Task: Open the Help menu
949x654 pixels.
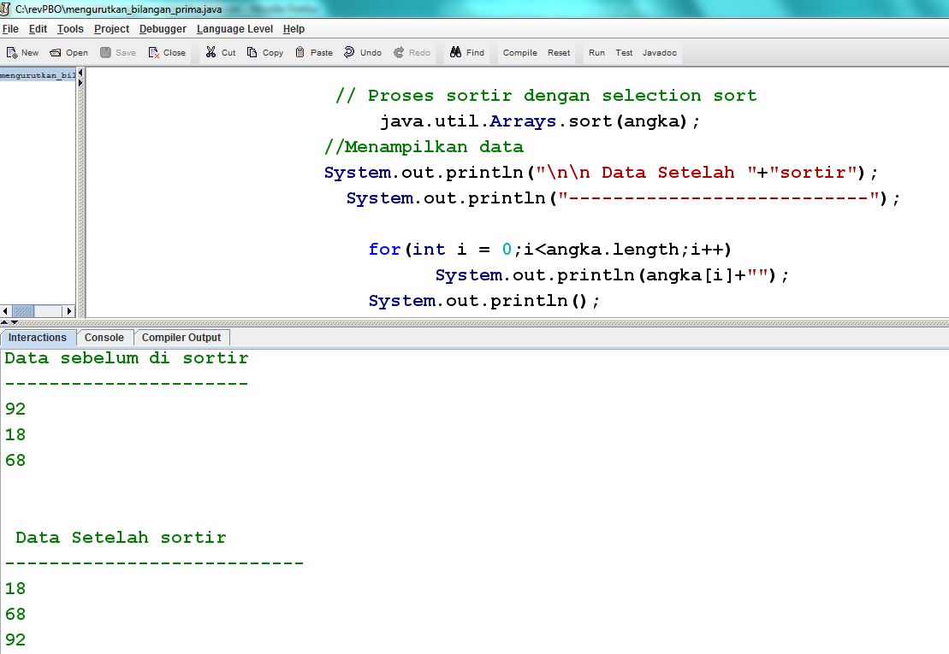Action: [294, 29]
